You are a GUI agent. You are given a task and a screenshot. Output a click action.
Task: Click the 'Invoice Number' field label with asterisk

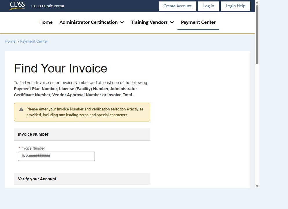tap(32, 148)
